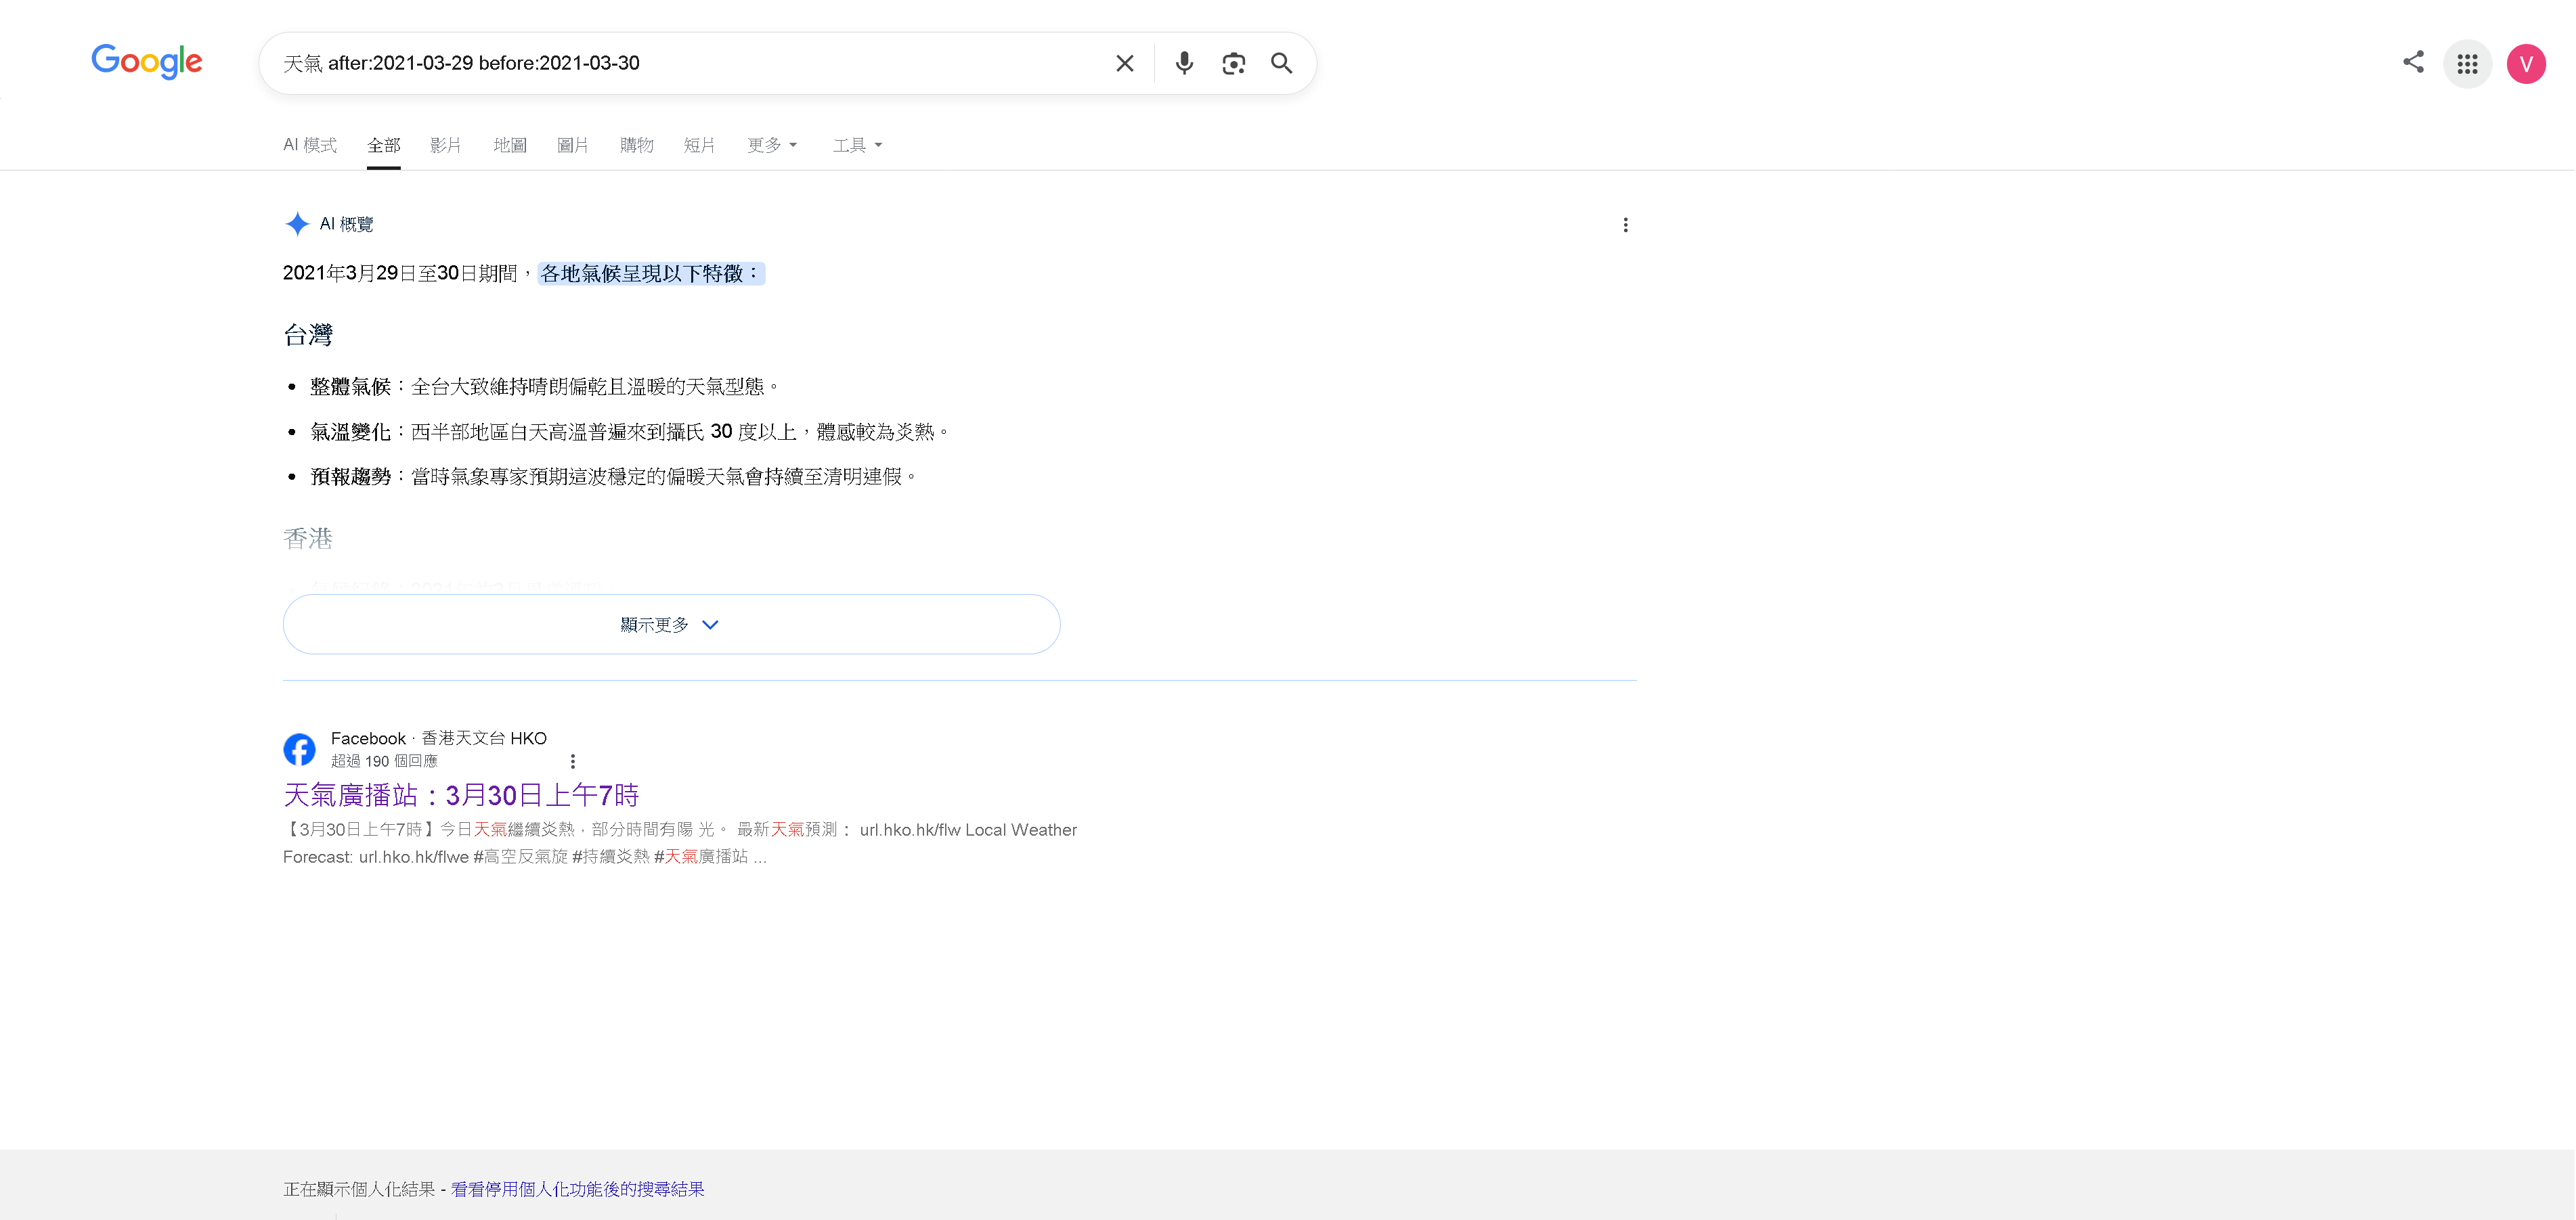Switch to the 影片 tab

[x=446, y=145]
